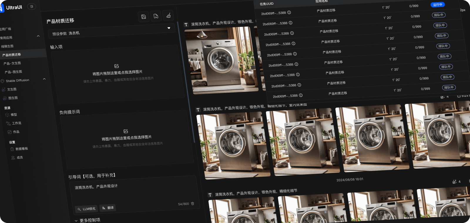Viewport: 470px width, 223px height.
Task: Collapse the 常用应用 group chevron
Action: pos(38,36)
